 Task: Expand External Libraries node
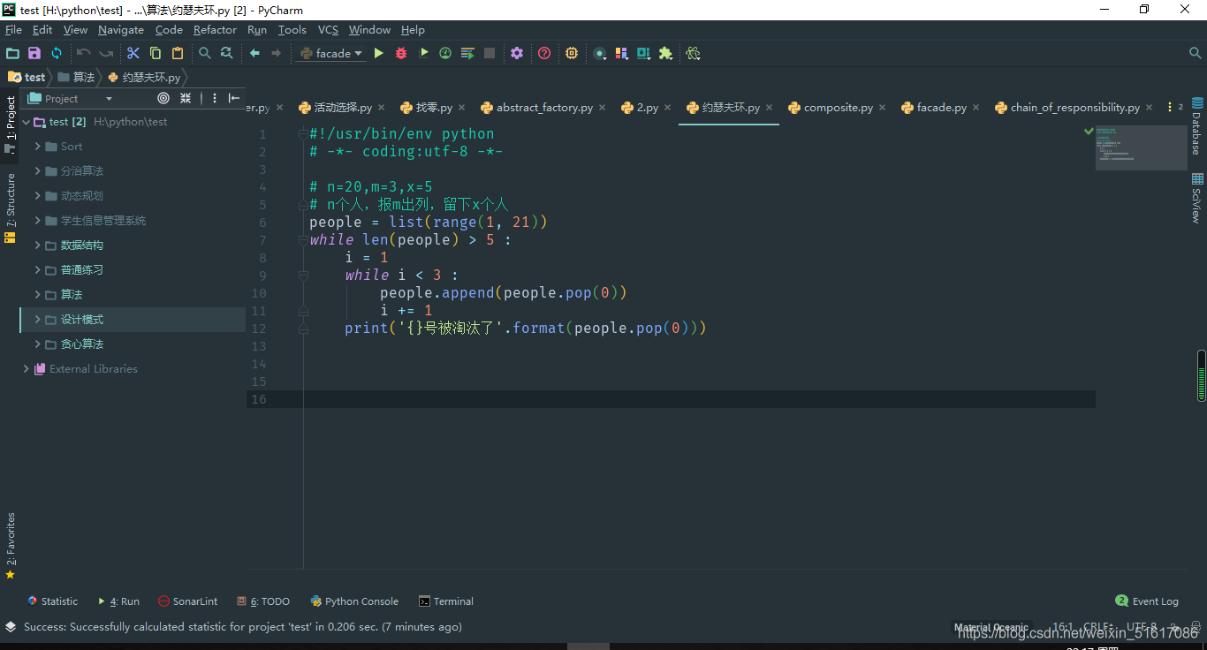(x=26, y=369)
